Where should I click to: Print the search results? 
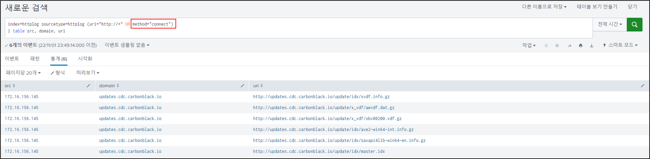tap(581, 46)
